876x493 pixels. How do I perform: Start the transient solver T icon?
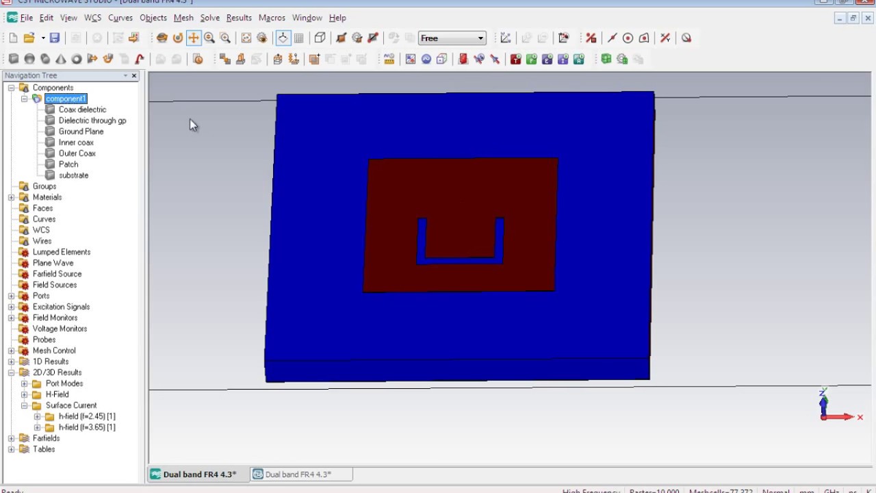click(x=516, y=60)
